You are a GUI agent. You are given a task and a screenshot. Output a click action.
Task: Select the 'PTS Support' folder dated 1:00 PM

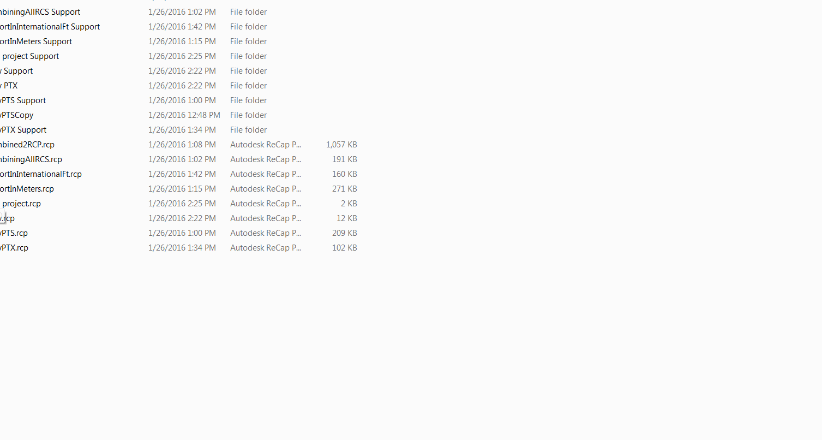coord(23,100)
